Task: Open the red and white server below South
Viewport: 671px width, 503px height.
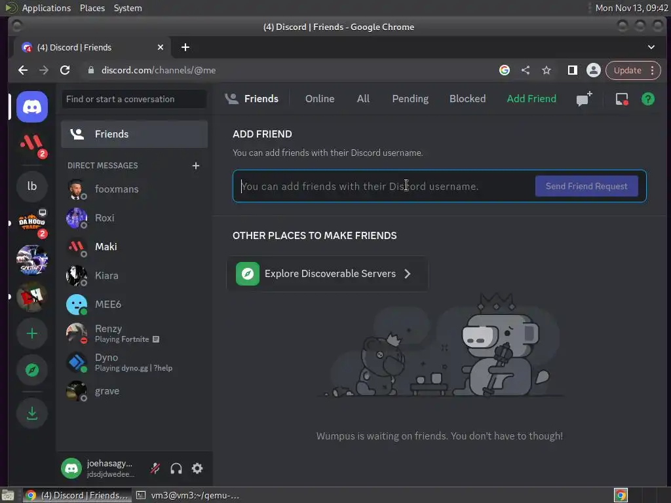Action: (x=32, y=297)
